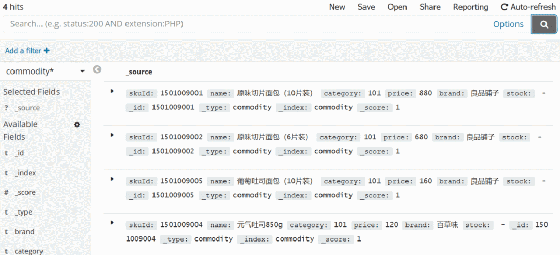Viewport: 560px width, 255px height.
Task: Select the _index available field
Action: pos(25,173)
